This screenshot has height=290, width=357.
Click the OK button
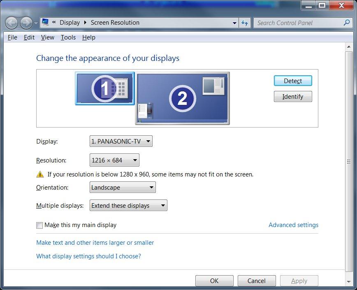click(x=214, y=281)
